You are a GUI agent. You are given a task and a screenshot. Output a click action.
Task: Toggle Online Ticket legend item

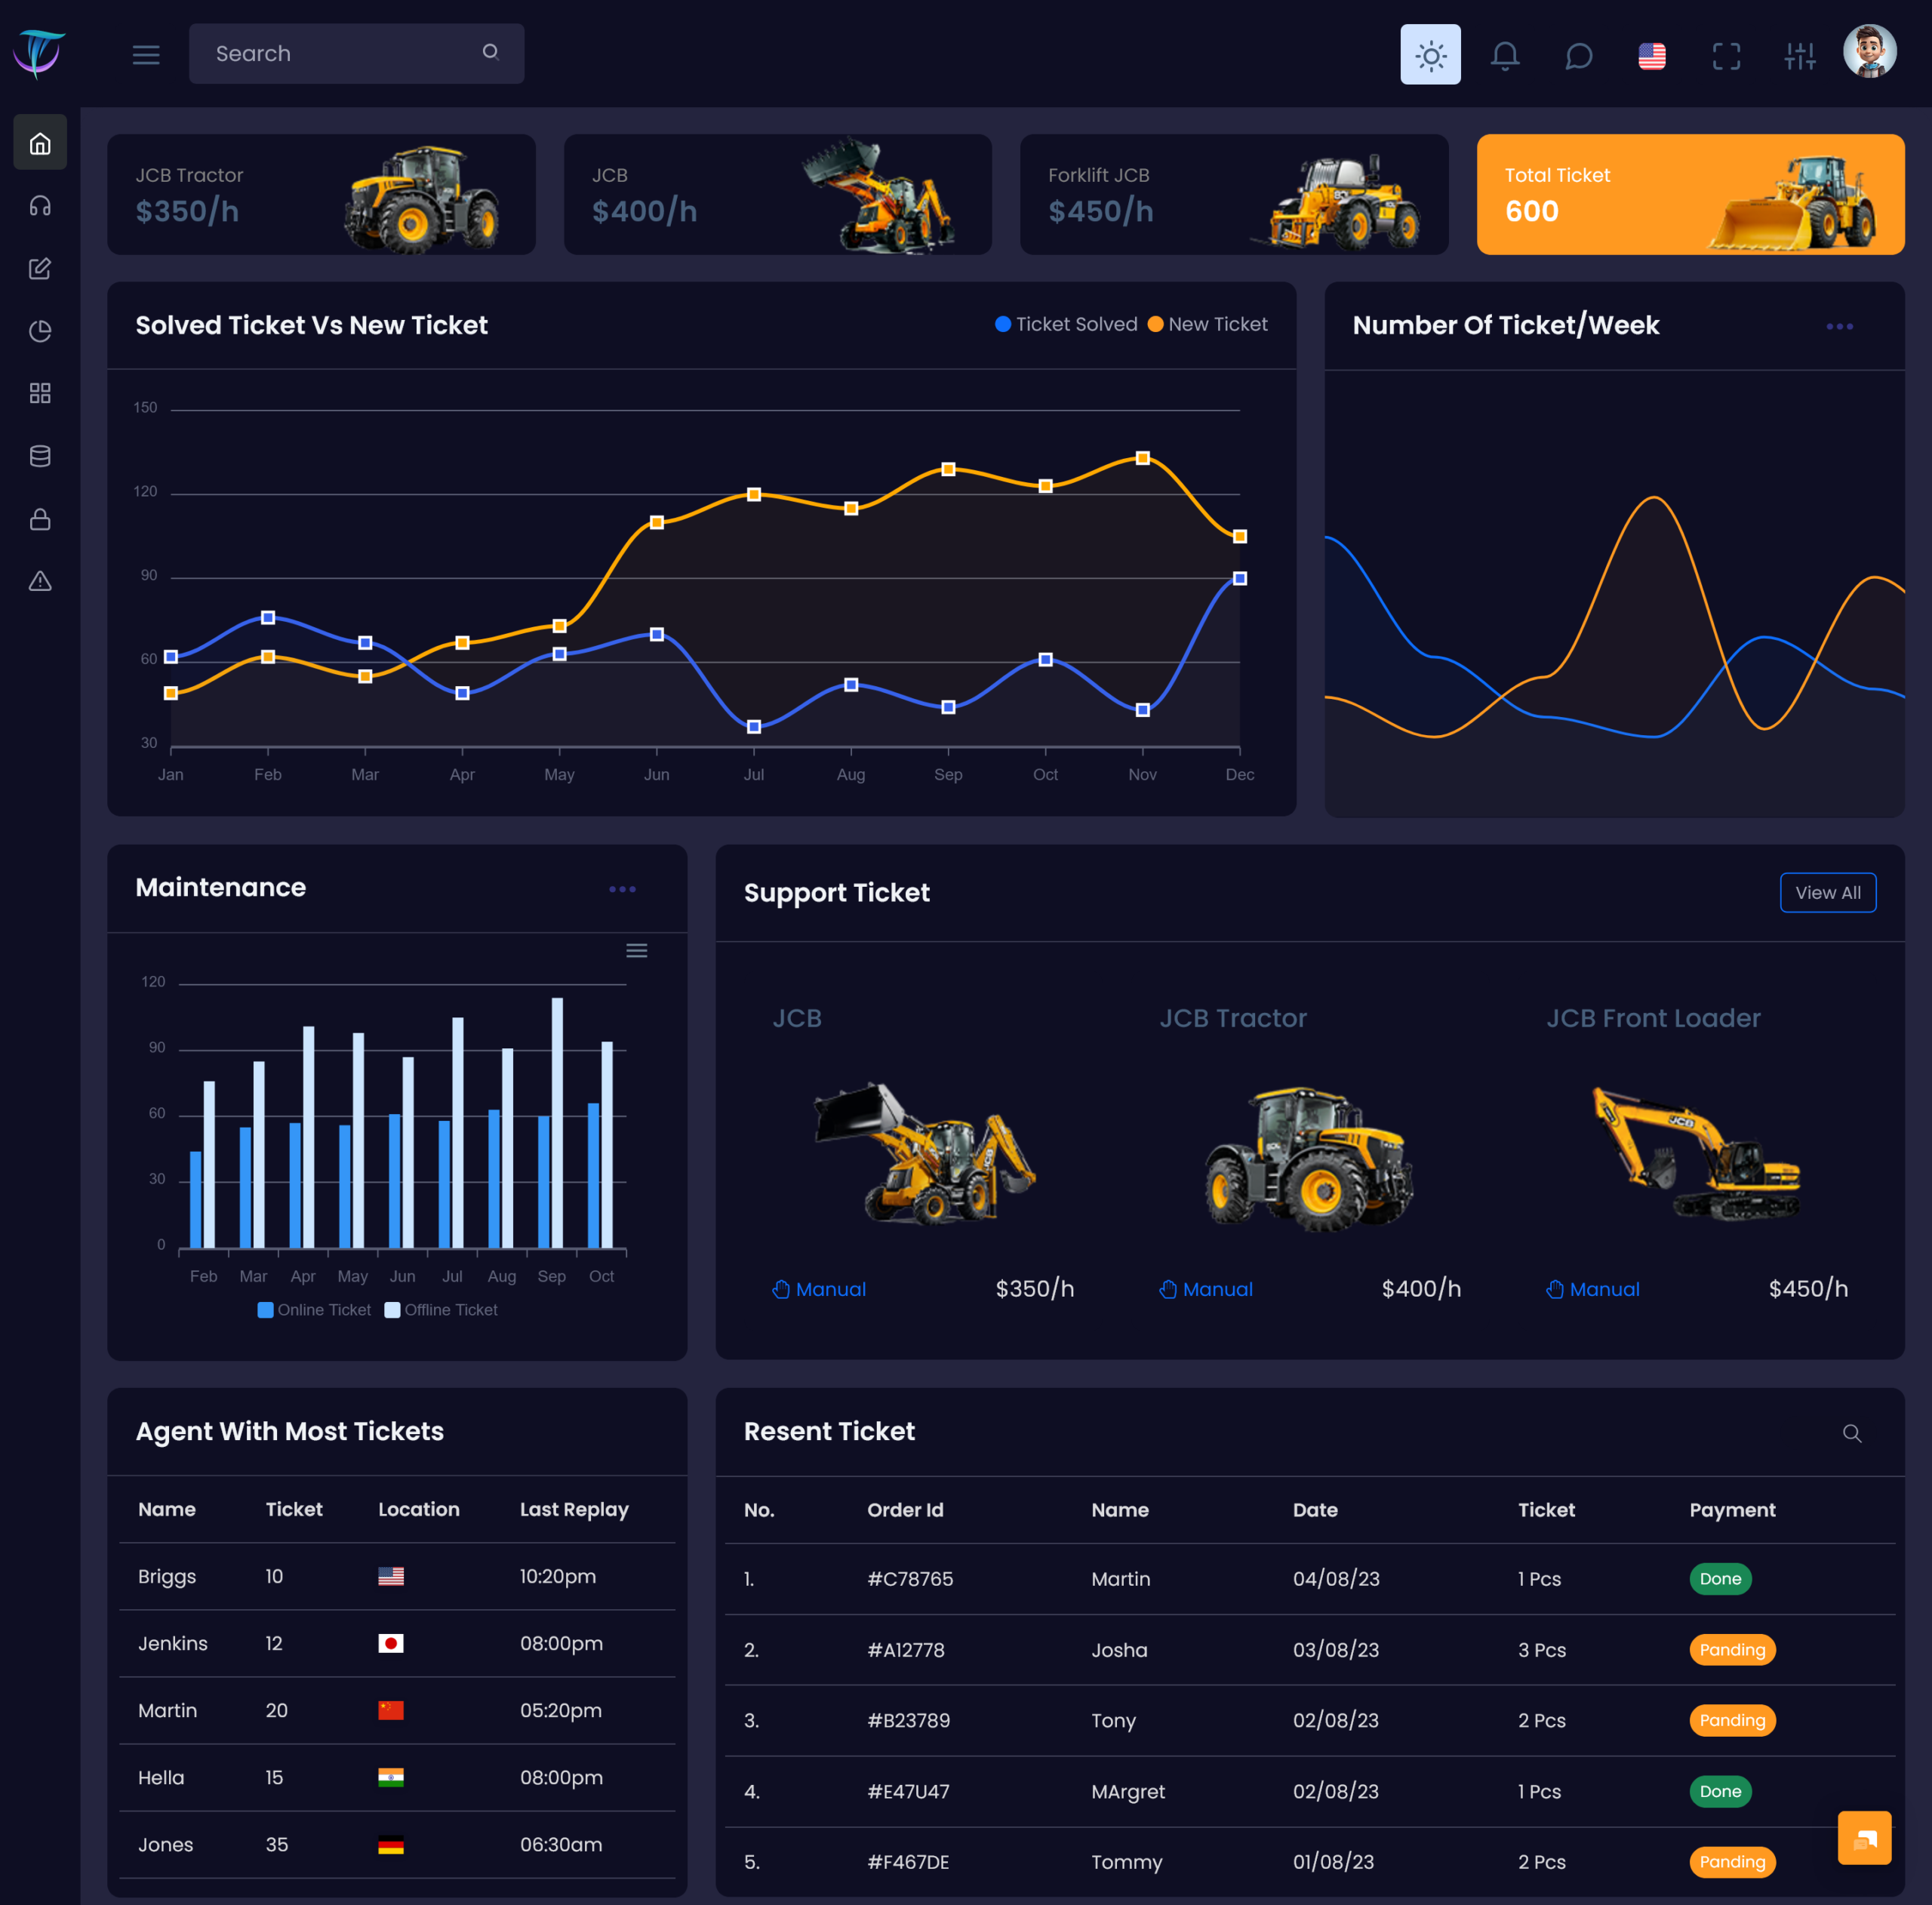314,1310
